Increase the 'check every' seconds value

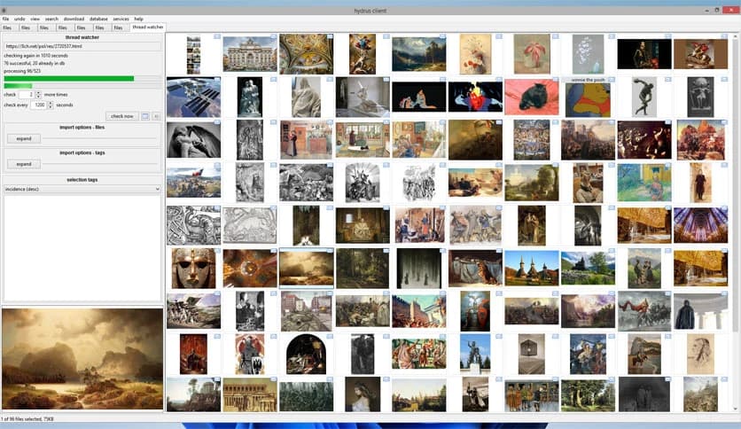pyautogui.click(x=51, y=103)
